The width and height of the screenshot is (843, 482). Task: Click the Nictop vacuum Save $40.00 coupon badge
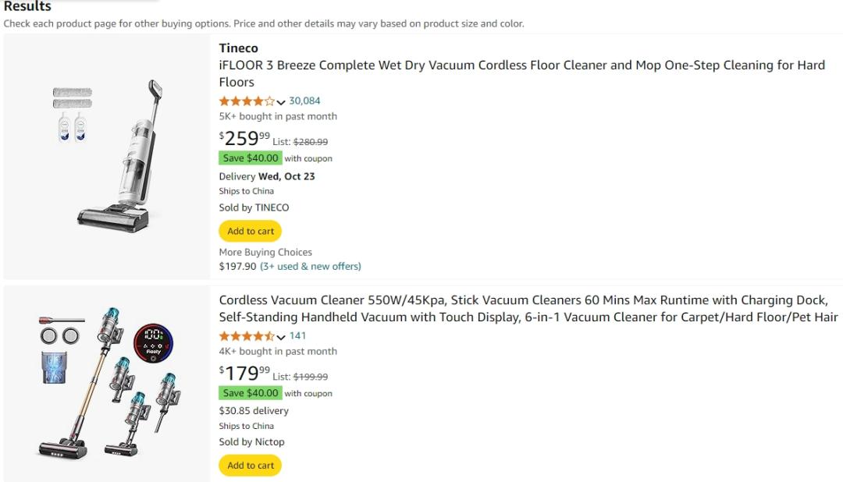[251, 393]
